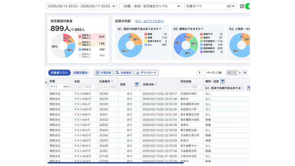Open the 回答 column filter icon
Viewport: 295px width, 166px height.
(x=137, y=84)
